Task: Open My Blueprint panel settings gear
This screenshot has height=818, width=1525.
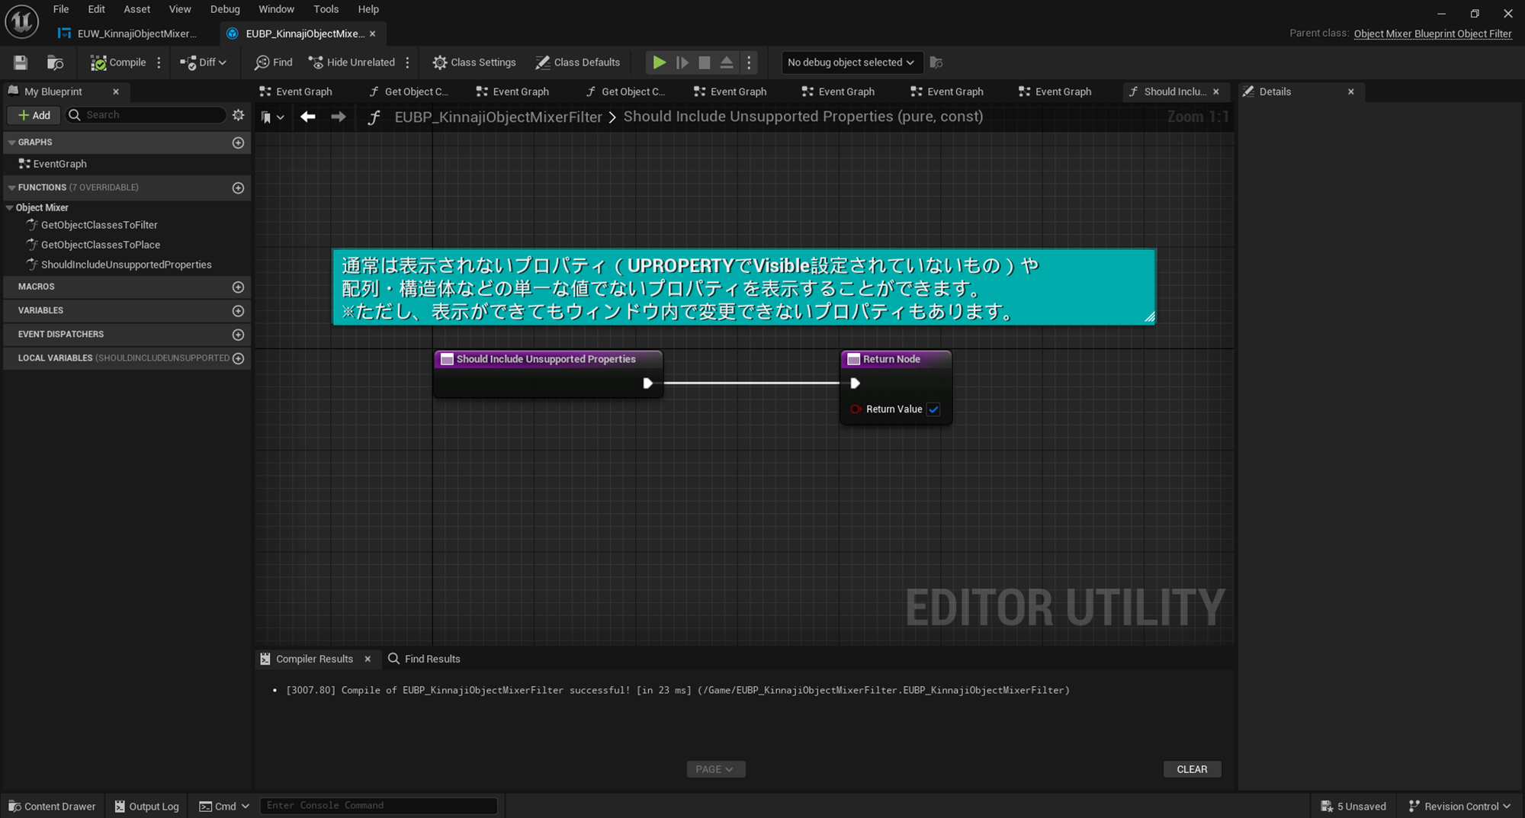Action: click(238, 115)
